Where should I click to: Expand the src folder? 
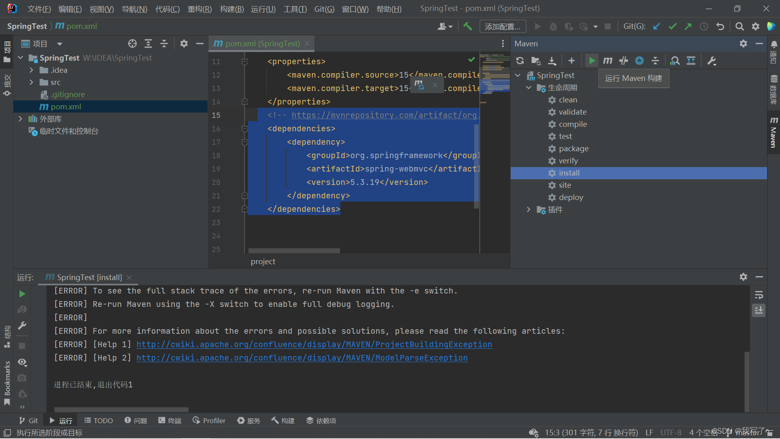click(31, 83)
